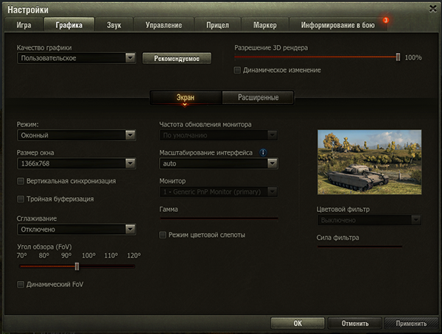Enable Тройная буферизация checkbox
Screen dimensions: 442x334
(21, 199)
